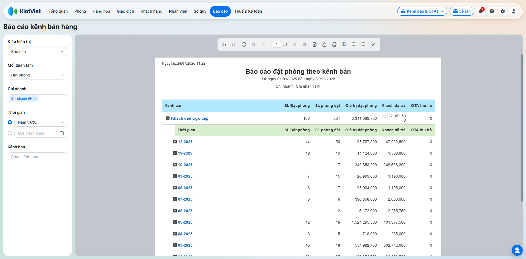The image size is (526, 259).
Task: Click the Chi nhánh branch selection field
Action: click(x=38, y=99)
